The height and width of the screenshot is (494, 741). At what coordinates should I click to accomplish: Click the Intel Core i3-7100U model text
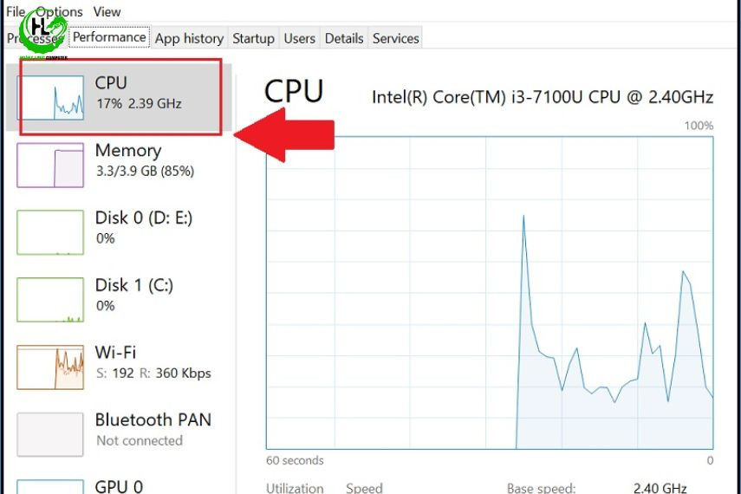[x=542, y=97]
